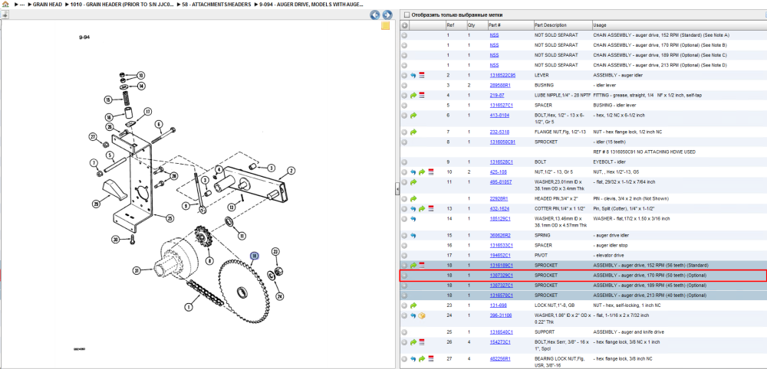The height and width of the screenshot is (369, 767).
Task: Open part link 131-698
Action: [498, 305]
